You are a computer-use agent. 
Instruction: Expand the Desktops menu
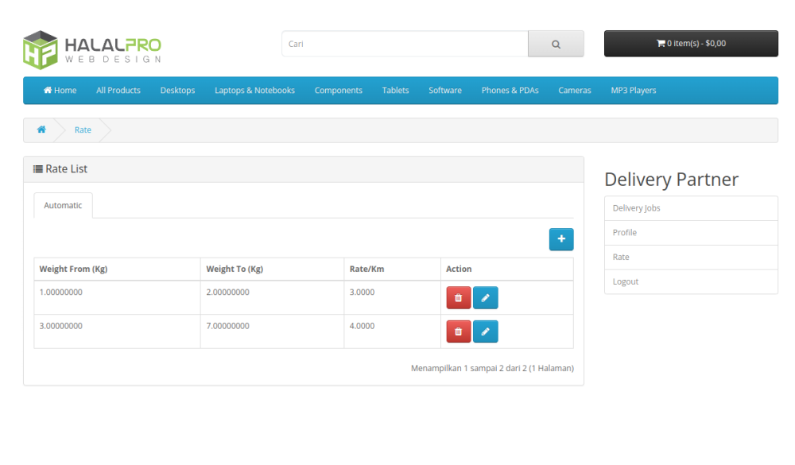click(x=177, y=91)
